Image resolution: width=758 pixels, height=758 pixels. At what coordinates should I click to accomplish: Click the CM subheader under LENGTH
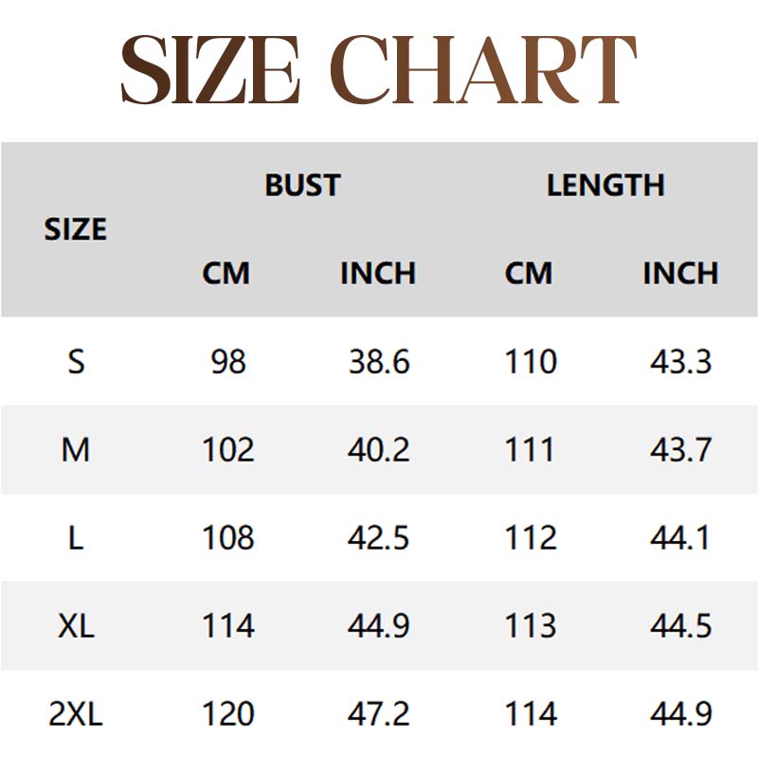(529, 273)
